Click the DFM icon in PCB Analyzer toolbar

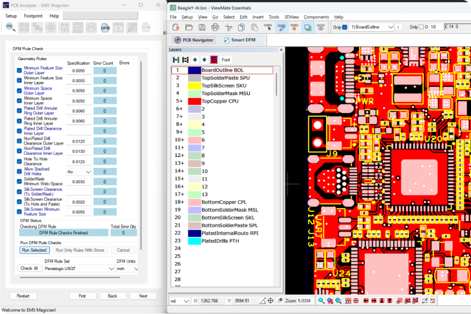point(105,27)
